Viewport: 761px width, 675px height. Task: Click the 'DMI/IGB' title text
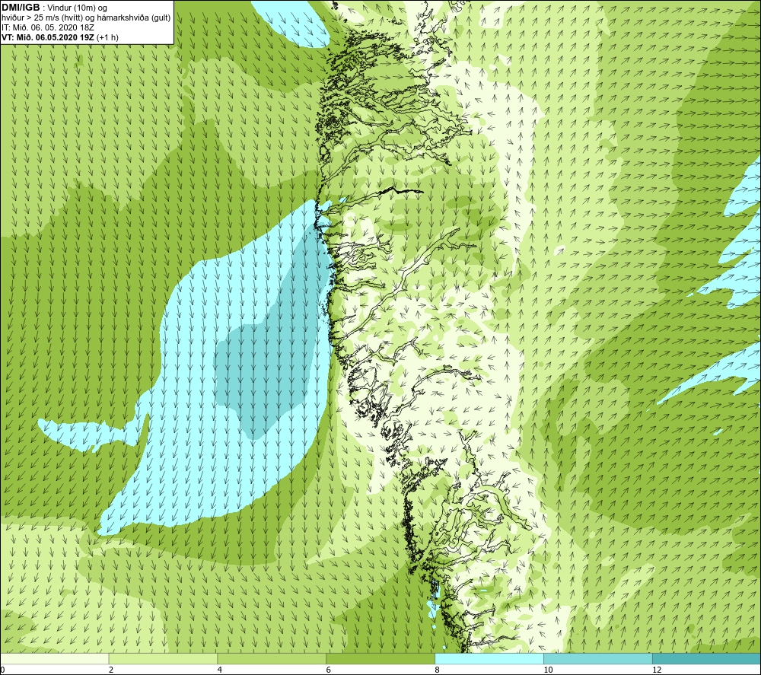[x=21, y=8]
